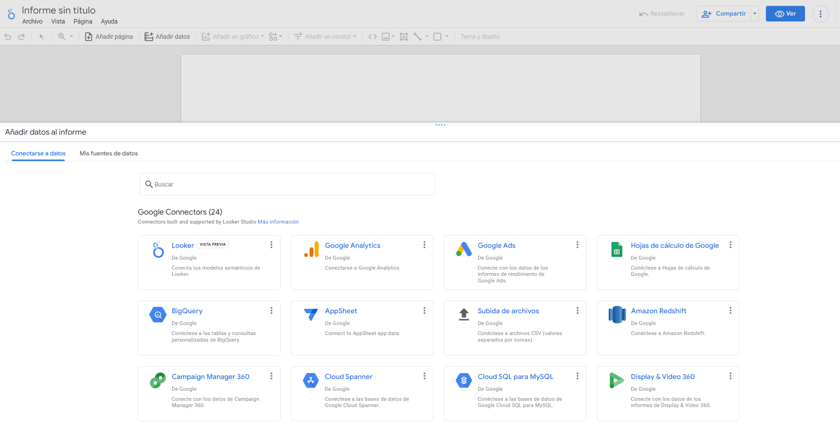Viewport: 840px width, 424px height.
Task: Click the BigQuery hexagon icon
Action: pos(158,315)
